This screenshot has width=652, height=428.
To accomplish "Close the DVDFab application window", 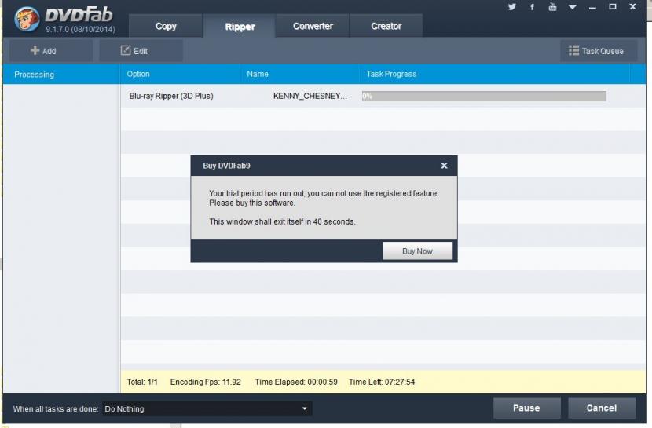I will (632, 6).
